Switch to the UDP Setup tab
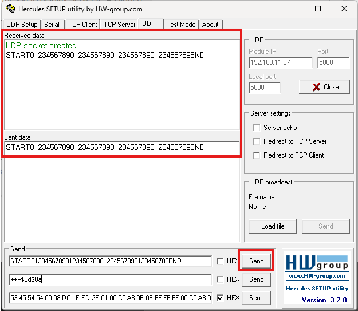Screen dimensions: 358x311 click(x=22, y=24)
